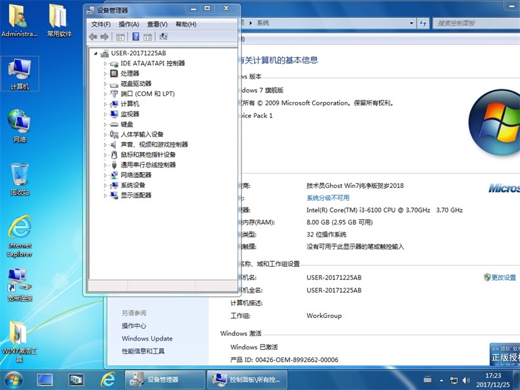Open Internet Explorer desktop shortcut
This screenshot has width=520, height=390.
click(x=19, y=233)
